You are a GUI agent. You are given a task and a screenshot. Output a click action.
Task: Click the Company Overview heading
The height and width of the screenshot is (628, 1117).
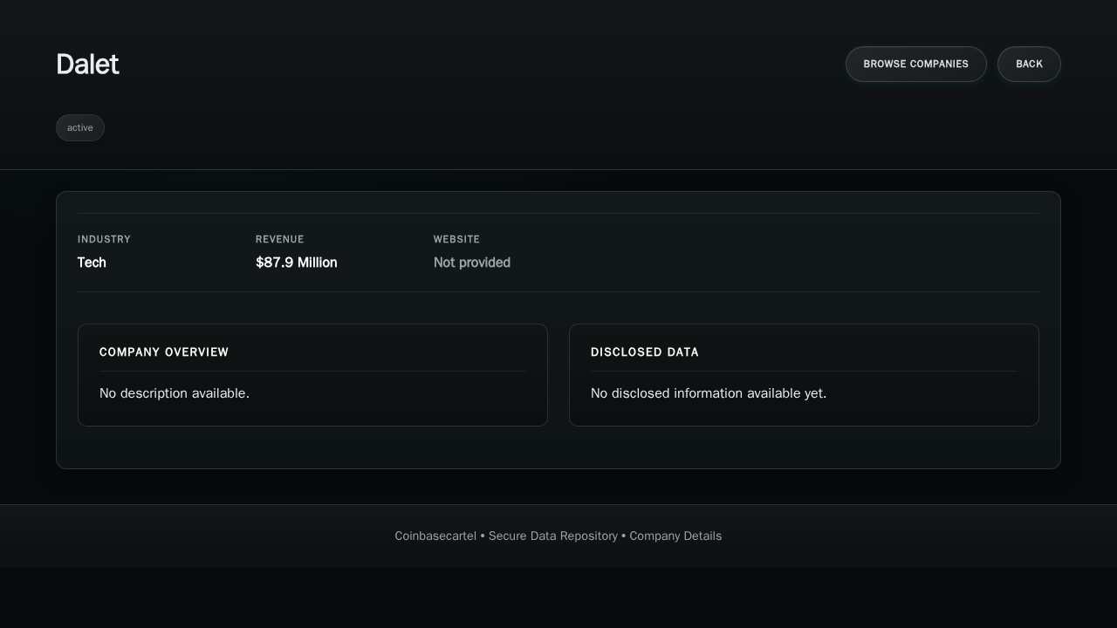pyautogui.click(x=164, y=352)
